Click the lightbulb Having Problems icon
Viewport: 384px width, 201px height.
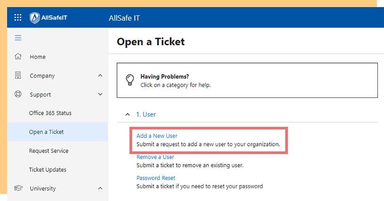130,80
